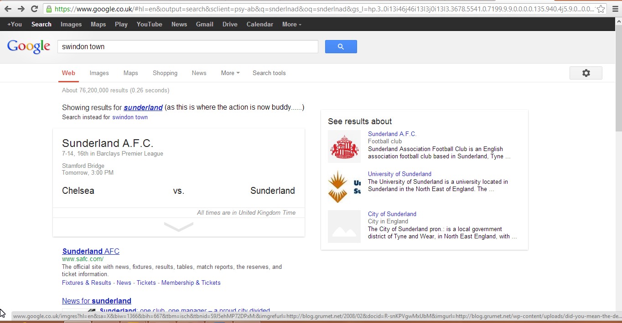Image resolution: width=622 pixels, height=323 pixels.
Task: Reload the page with the refresh icon
Action: pos(34,9)
